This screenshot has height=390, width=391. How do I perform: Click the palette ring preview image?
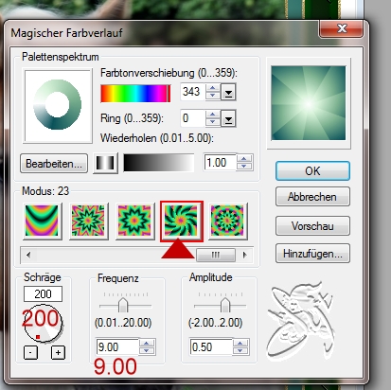(58, 106)
